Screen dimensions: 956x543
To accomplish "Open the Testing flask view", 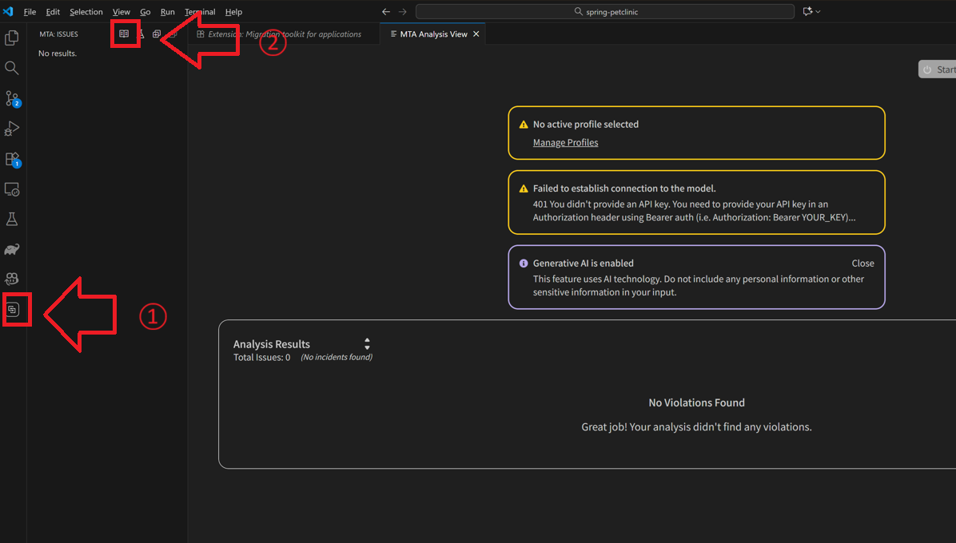I will click(11, 219).
